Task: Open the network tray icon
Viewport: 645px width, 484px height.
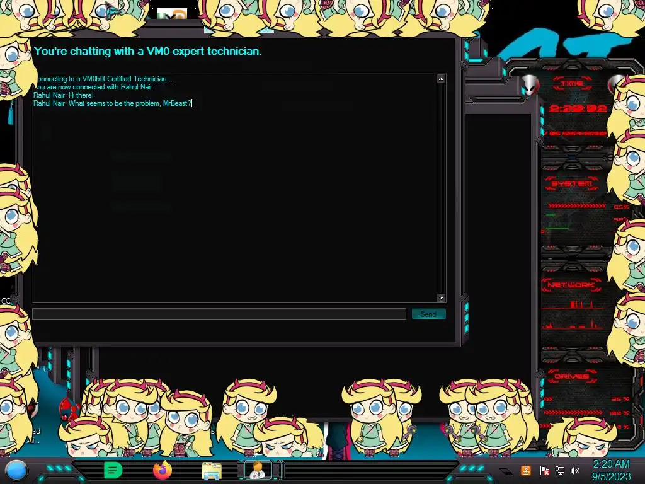Action: pos(560,471)
